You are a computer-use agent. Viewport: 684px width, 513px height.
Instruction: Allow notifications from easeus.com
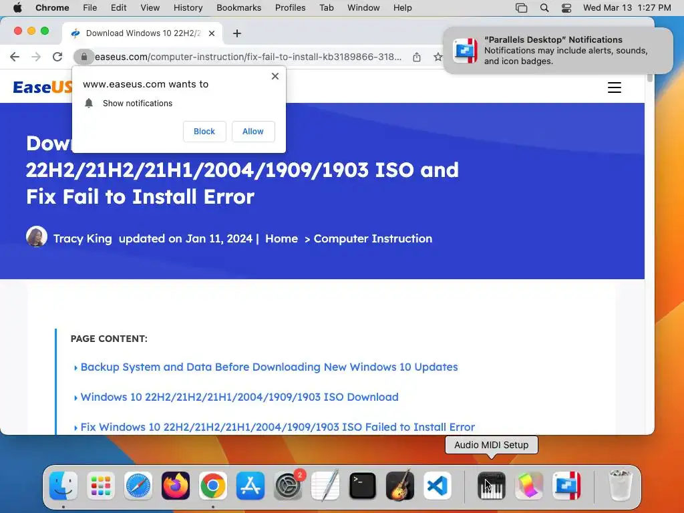(253, 132)
